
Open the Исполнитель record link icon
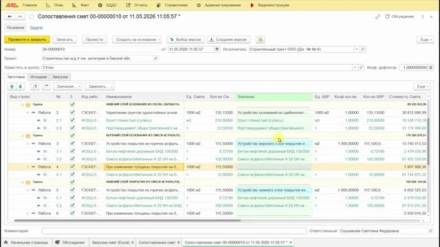[363, 49]
